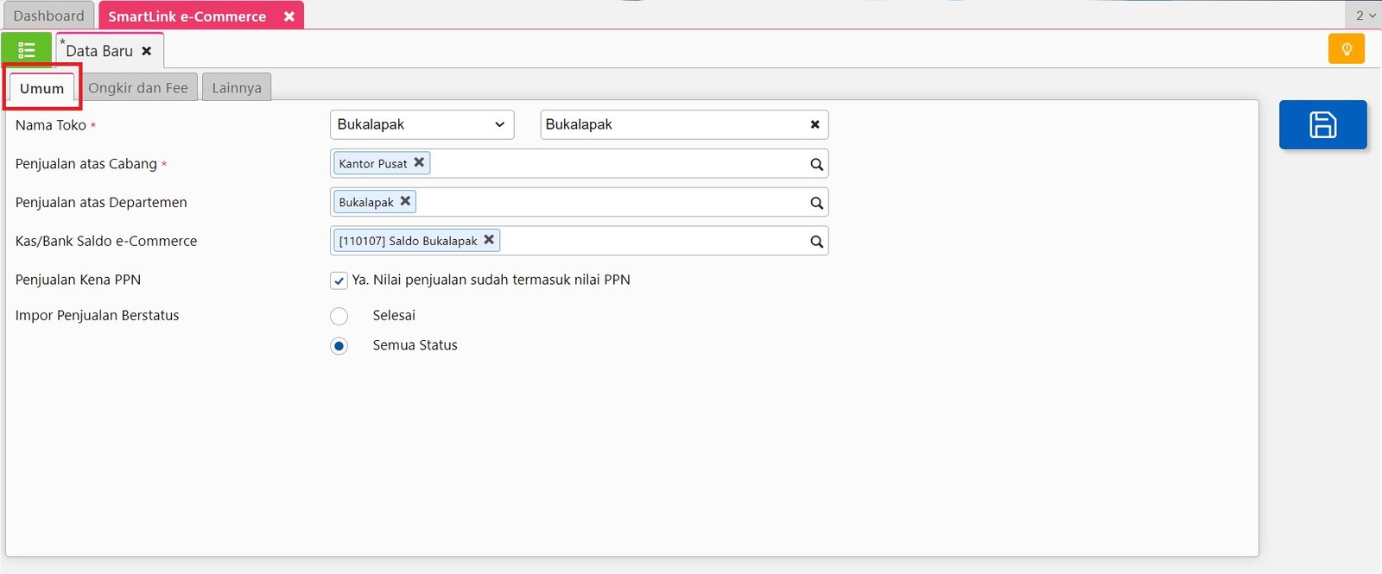The image size is (1382, 574).
Task: Click the orange lightbulb hint icon
Action: [1346, 49]
